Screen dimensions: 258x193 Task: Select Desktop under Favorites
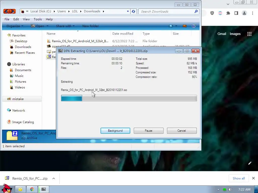(21, 41)
